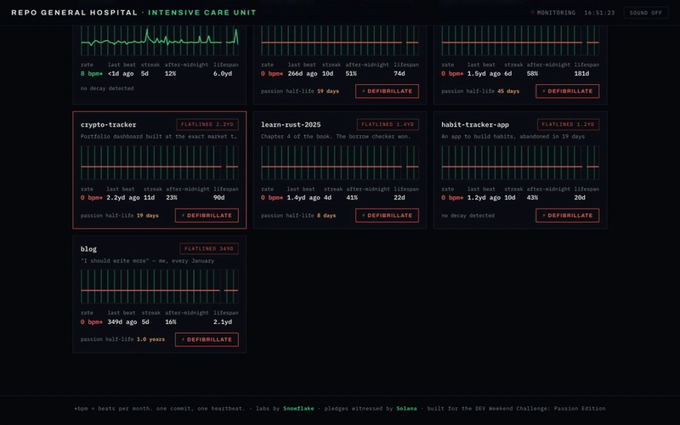Viewport: 680px width, 425px height.
Task: Click the FLATLINED 1.4YD badge
Action: tap(388, 124)
